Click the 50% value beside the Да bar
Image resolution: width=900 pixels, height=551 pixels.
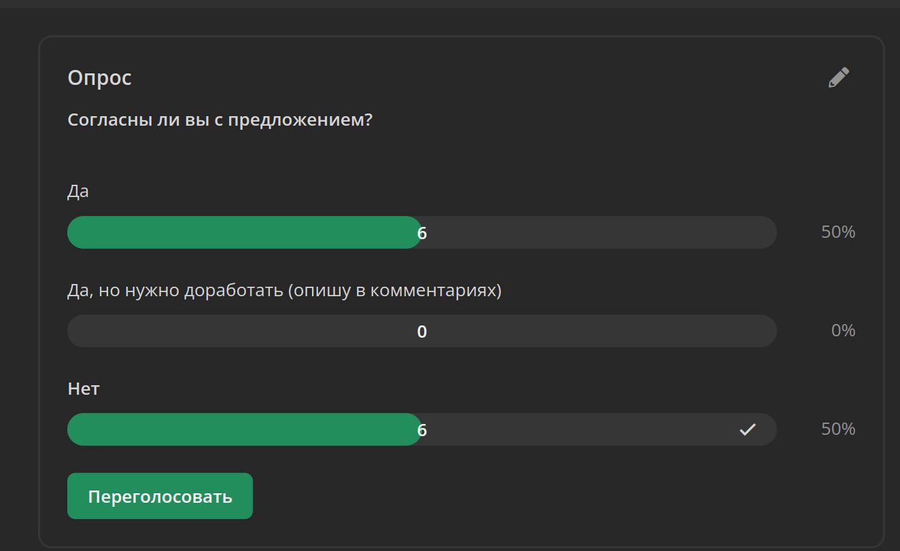[838, 232]
